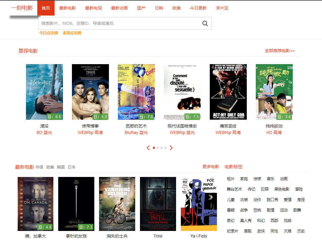322x242 pixels.
Task: Open the 浸没 (Plonger) movie poster
Action: tap(44, 92)
